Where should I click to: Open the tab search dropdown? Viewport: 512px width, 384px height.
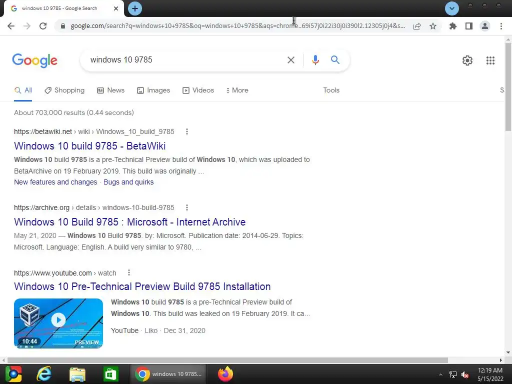point(452,8)
